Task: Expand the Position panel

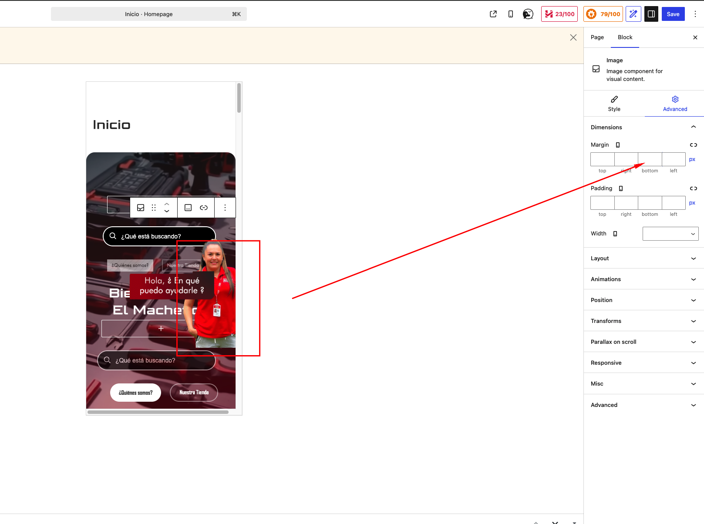Action: point(644,300)
